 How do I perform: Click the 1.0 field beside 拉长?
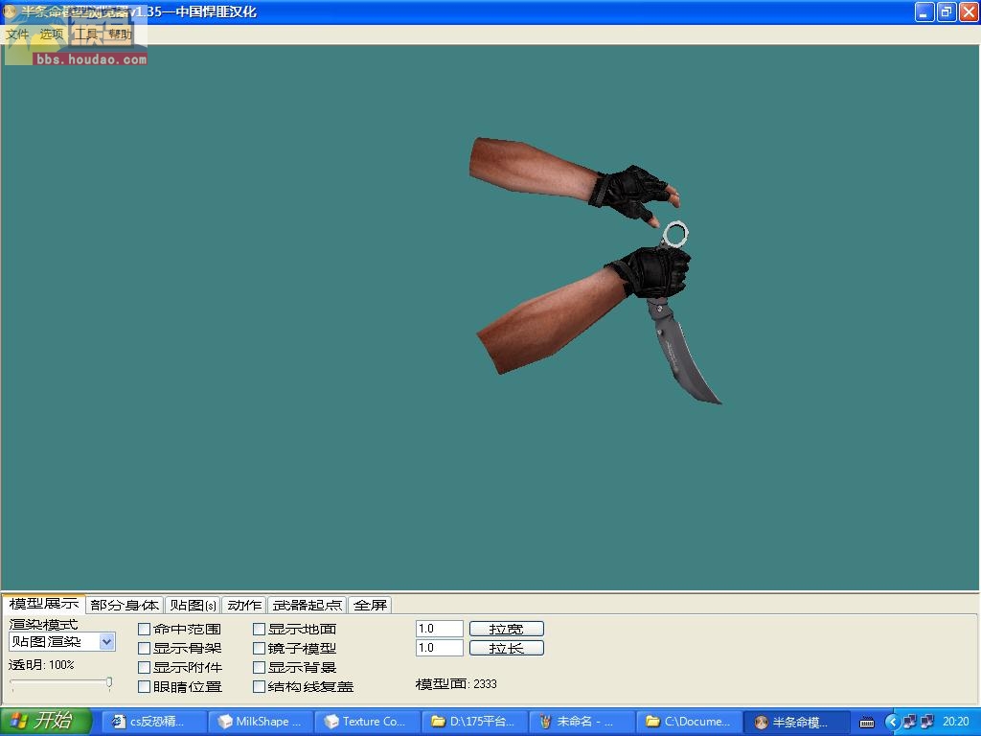(439, 648)
